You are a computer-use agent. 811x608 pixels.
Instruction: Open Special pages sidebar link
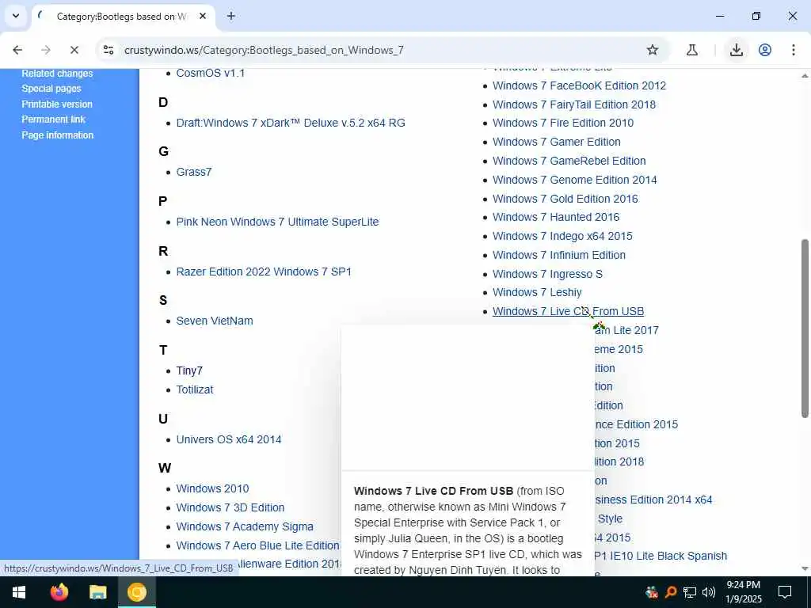tap(51, 89)
